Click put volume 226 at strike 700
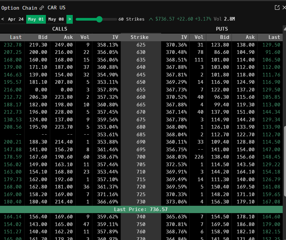Viewport: 286px width, 240px height. (199, 157)
